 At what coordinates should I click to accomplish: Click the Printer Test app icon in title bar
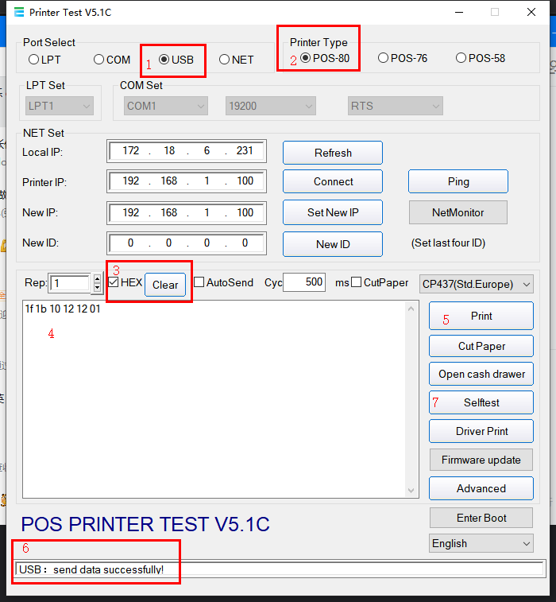pos(17,13)
